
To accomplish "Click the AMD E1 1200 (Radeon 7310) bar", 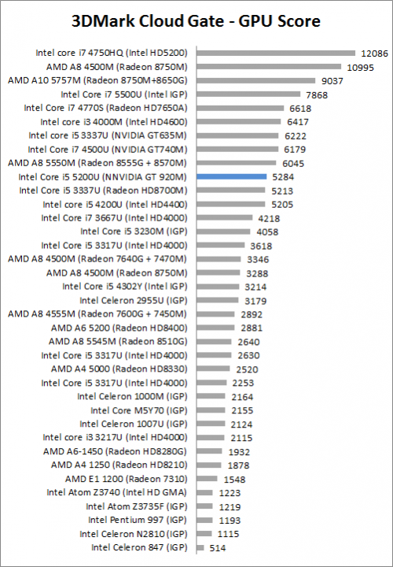I will point(208,479).
